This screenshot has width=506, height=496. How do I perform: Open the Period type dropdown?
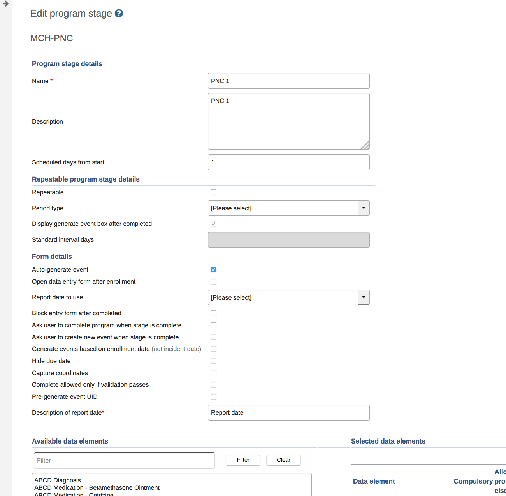point(288,208)
